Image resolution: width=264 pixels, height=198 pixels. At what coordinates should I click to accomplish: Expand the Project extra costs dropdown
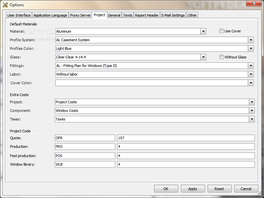point(252,102)
